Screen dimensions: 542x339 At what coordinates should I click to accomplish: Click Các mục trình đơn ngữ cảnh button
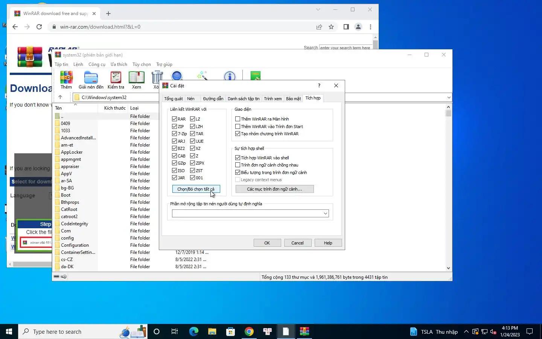click(274, 189)
